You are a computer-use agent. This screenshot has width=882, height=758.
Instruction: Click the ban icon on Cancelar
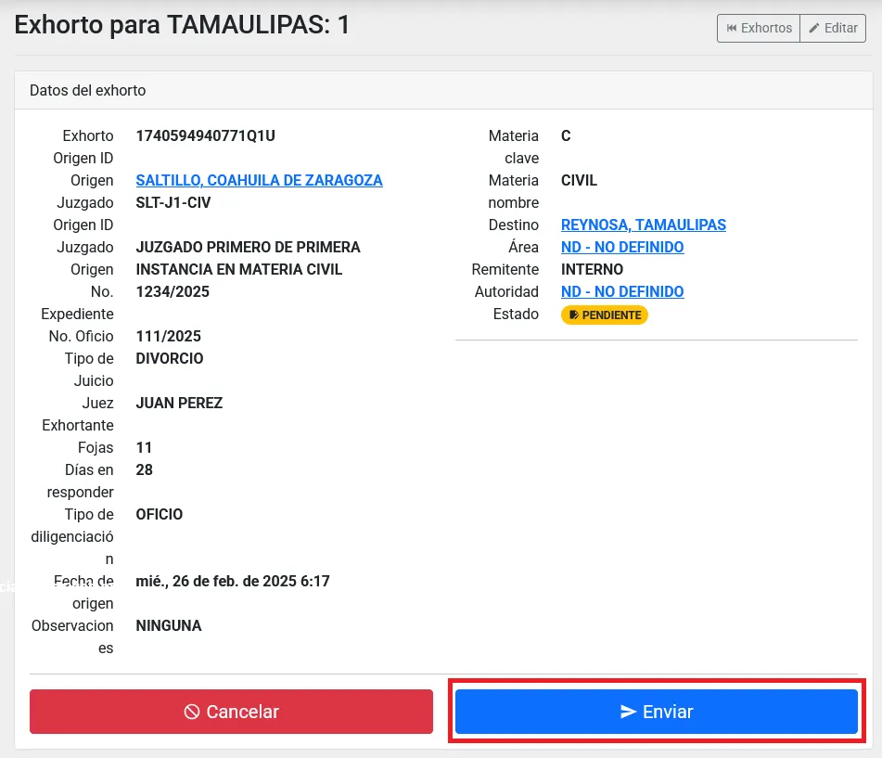(x=192, y=712)
